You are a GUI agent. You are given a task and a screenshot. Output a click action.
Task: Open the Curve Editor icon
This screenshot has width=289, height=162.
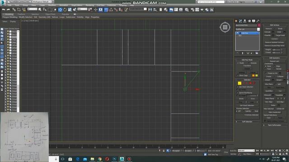176,9
